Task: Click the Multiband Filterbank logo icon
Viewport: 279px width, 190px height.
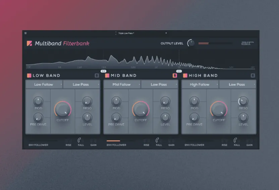Action: click(29, 43)
